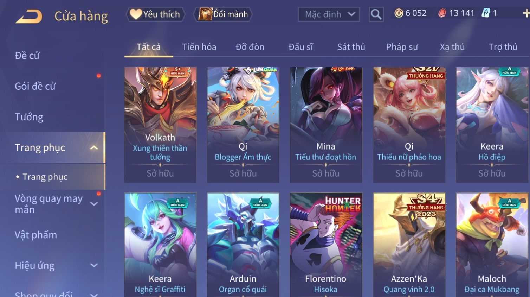
Task: Collapse the Trang phục sidebar section
Action: click(94, 148)
